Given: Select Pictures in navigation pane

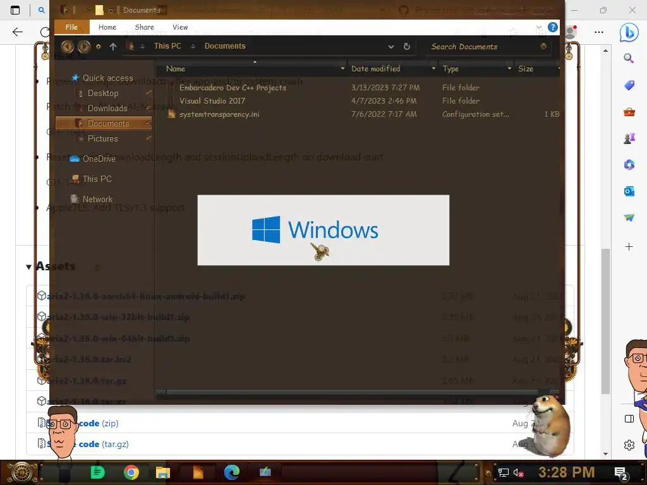Looking at the screenshot, I should pos(102,138).
